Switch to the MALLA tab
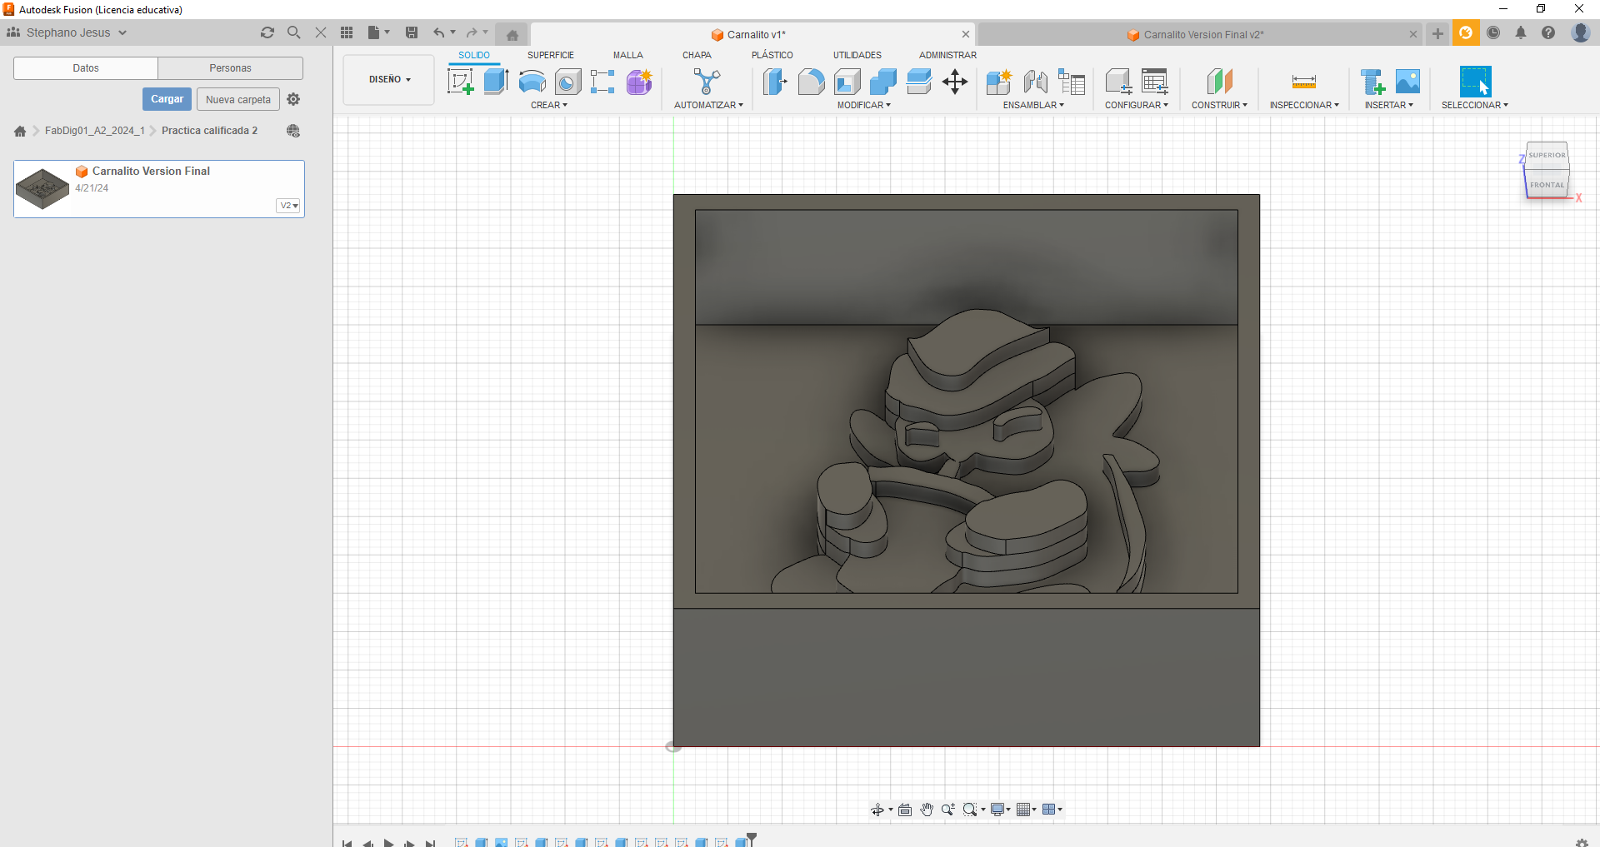This screenshot has height=847, width=1600. point(628,55)
